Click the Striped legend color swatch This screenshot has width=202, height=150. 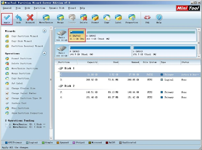click(x=74, y=143)
